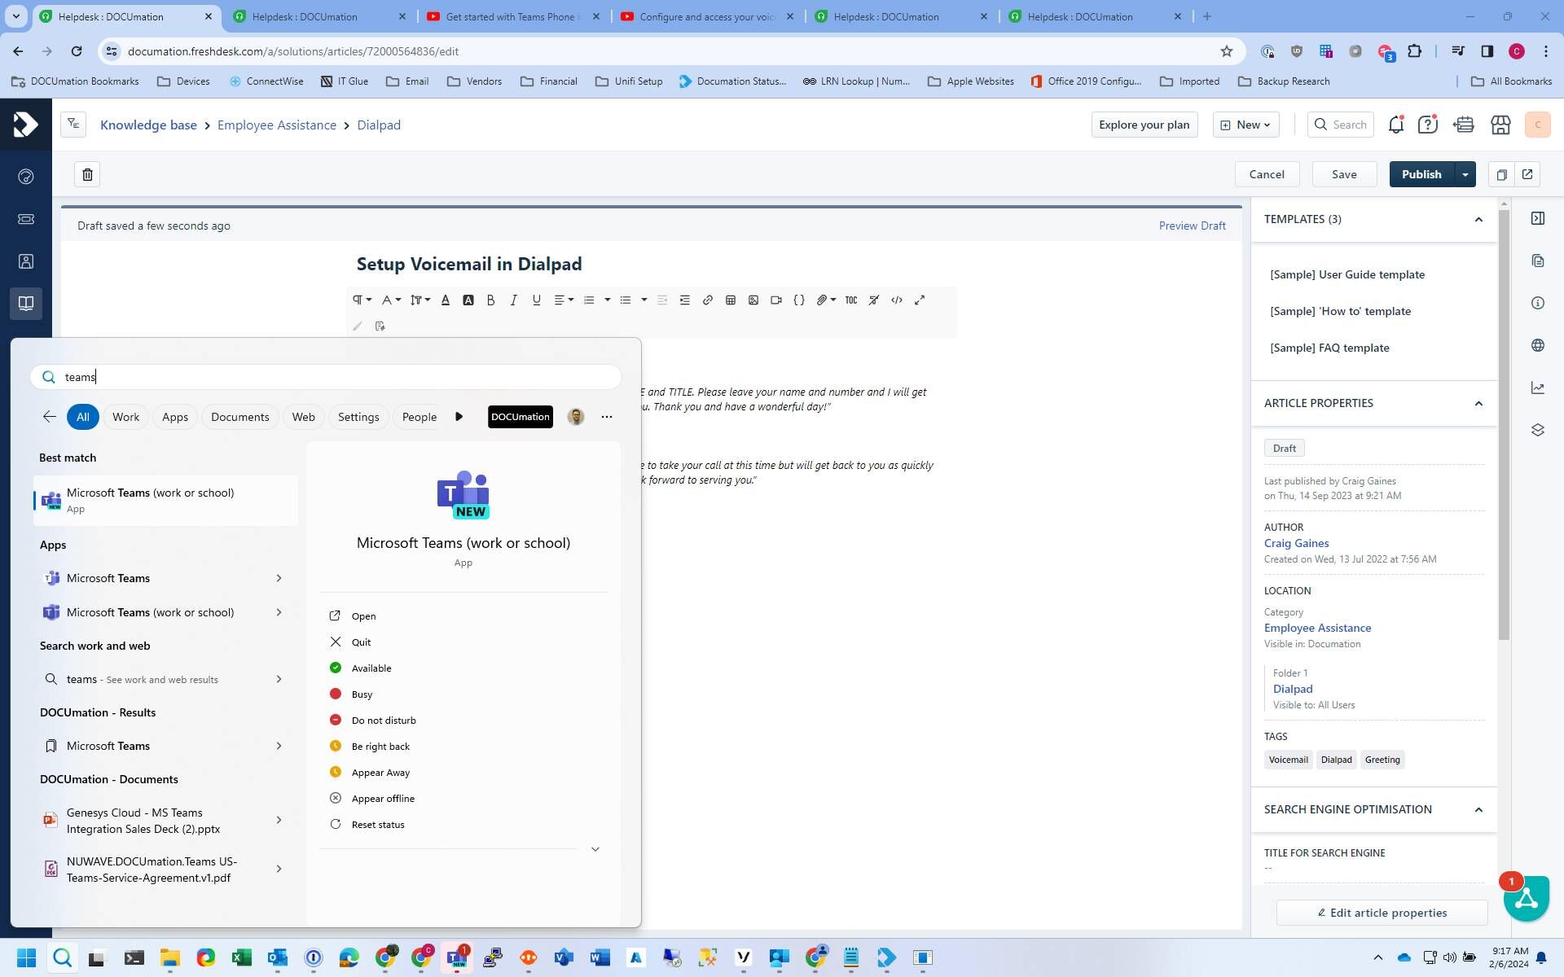Screen dimensions: 1564x977
Task: Insert a link using the editor toolbar
Action: (x=707, y=300)
